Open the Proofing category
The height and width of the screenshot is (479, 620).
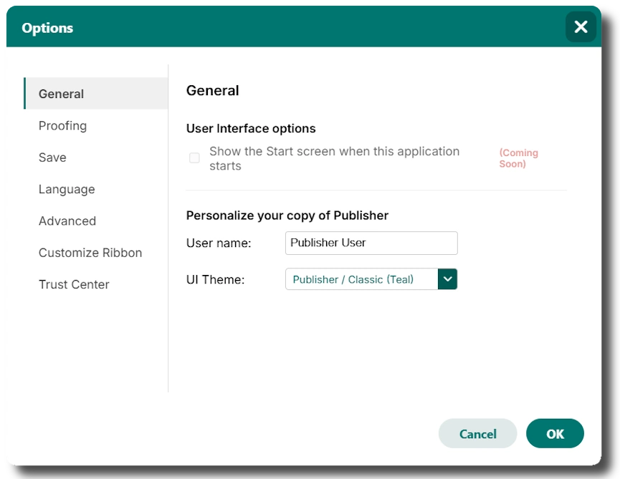(96, 125)
